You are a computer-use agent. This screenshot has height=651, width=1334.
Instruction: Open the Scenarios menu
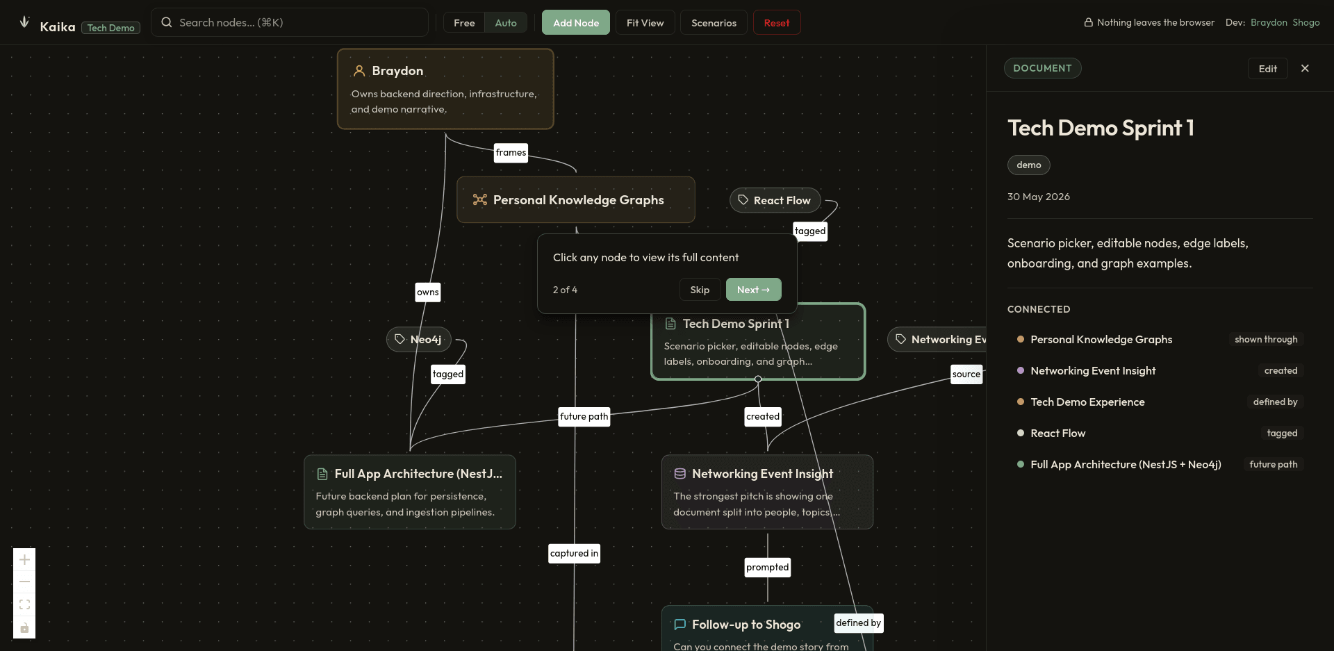pos(714,23)
